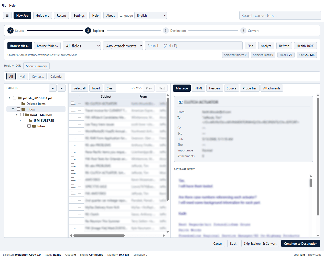Switch to the Calendar filter tab

[57, 76]
